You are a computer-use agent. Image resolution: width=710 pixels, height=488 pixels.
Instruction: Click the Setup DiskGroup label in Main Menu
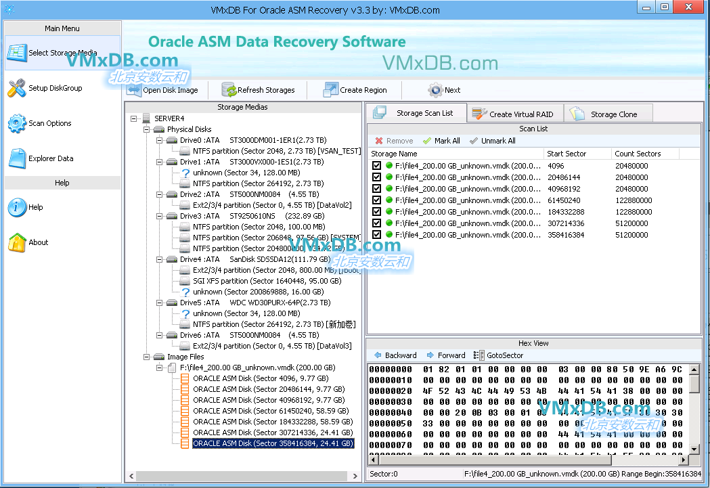pos(56,88)
